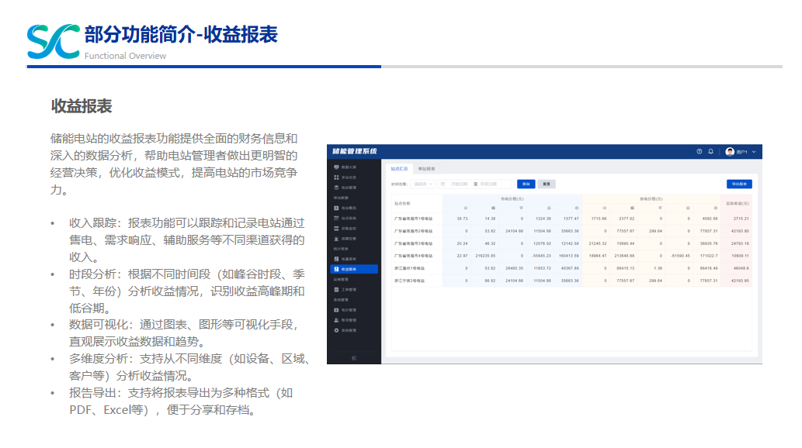Click the help question mark icon
Image resolution: width=802 pixels, height=448 pixels.
700,152
